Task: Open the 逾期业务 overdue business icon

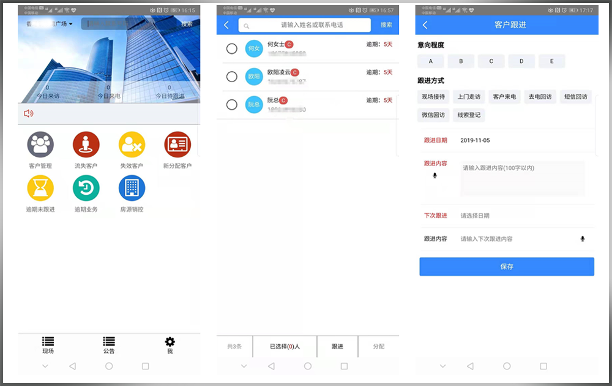Action: (86, 189)
